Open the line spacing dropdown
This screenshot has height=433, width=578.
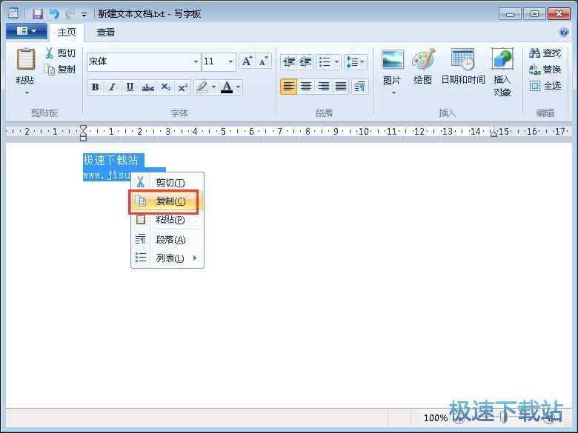pyautogui.click(x=356, y=61)
